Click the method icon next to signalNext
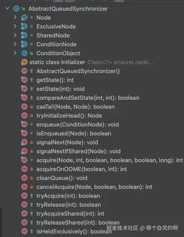The image size is (184, 237). click(24, 142)
